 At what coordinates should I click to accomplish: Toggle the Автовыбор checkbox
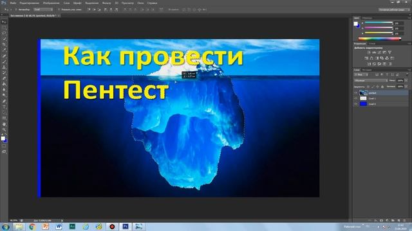16,10
